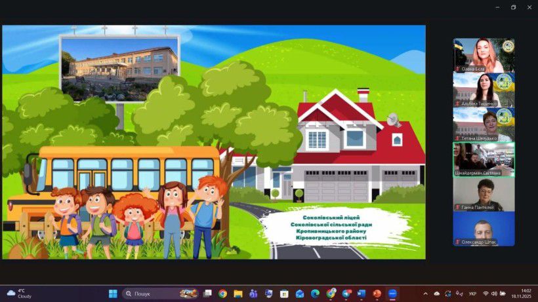Switch to PowerPoint in the taskbar
Viewport: 538px width, 302px height.
click(x=377, y=293)
